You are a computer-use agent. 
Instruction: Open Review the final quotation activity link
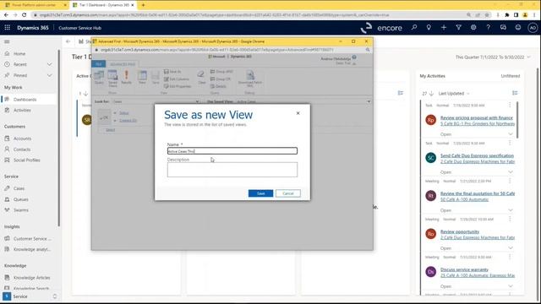478,193
